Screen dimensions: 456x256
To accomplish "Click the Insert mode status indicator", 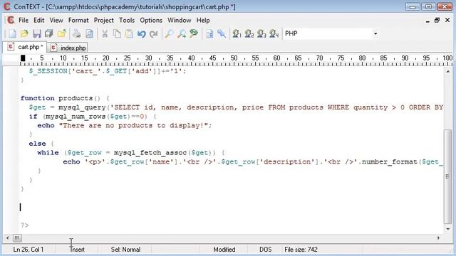I will (78, 250).
